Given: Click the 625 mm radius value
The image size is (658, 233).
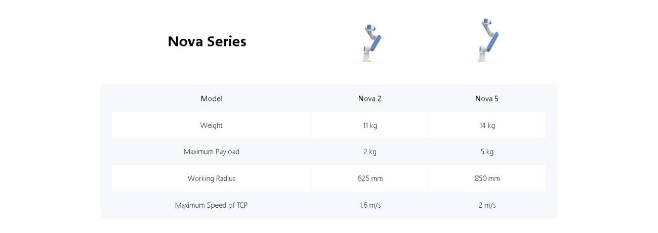Looking at the screenshot, I should (370, 178).
